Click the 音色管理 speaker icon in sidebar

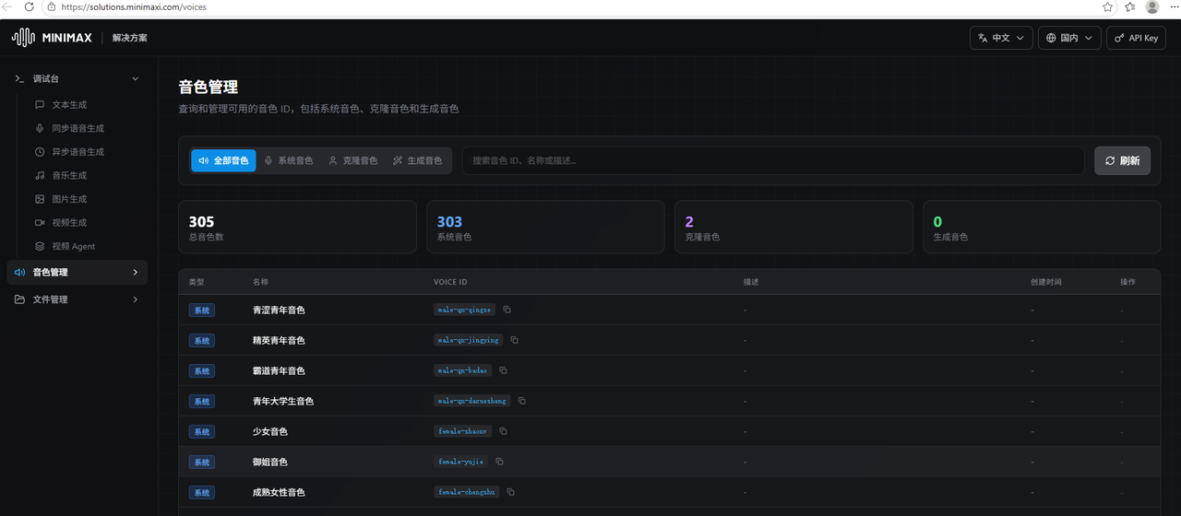pyautogui.click(x=19, y=273)
